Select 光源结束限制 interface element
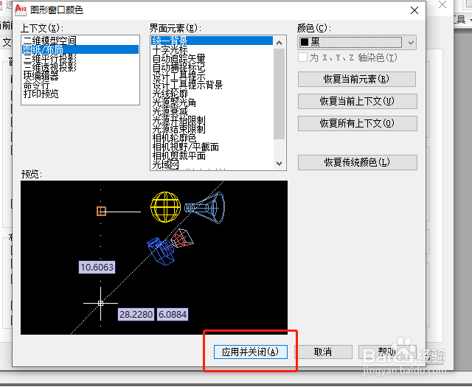Image resolution: width=472 pixels, height=387 pixels. tap(212, 130)
